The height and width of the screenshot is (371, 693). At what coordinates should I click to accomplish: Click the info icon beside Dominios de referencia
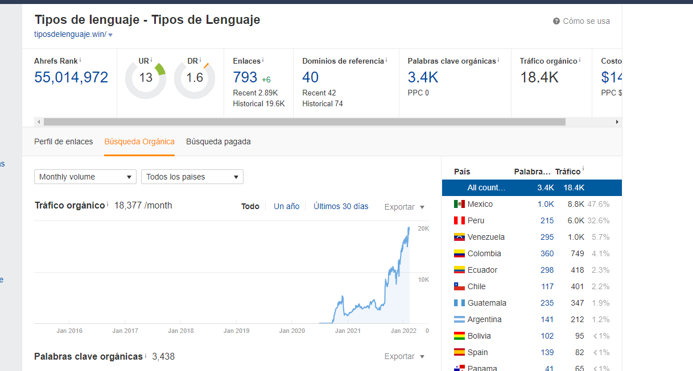(386, 60)
